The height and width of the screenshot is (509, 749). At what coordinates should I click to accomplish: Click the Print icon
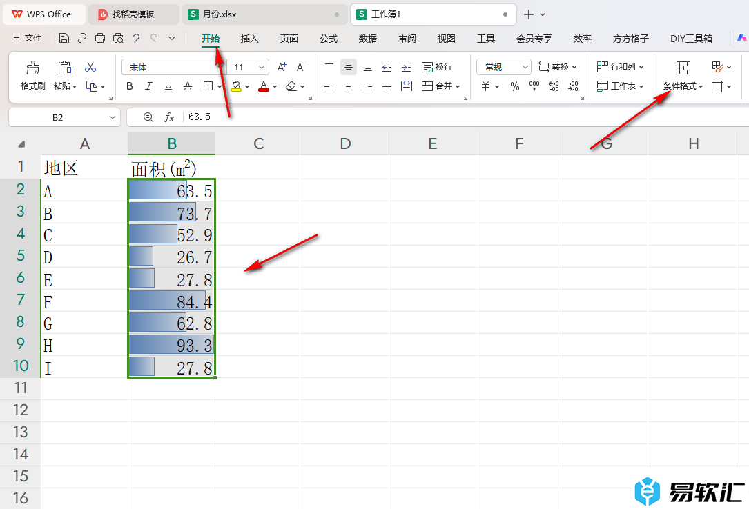pos(100,38)
